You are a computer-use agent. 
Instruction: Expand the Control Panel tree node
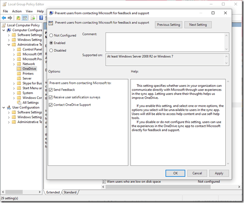click(14, 50)
